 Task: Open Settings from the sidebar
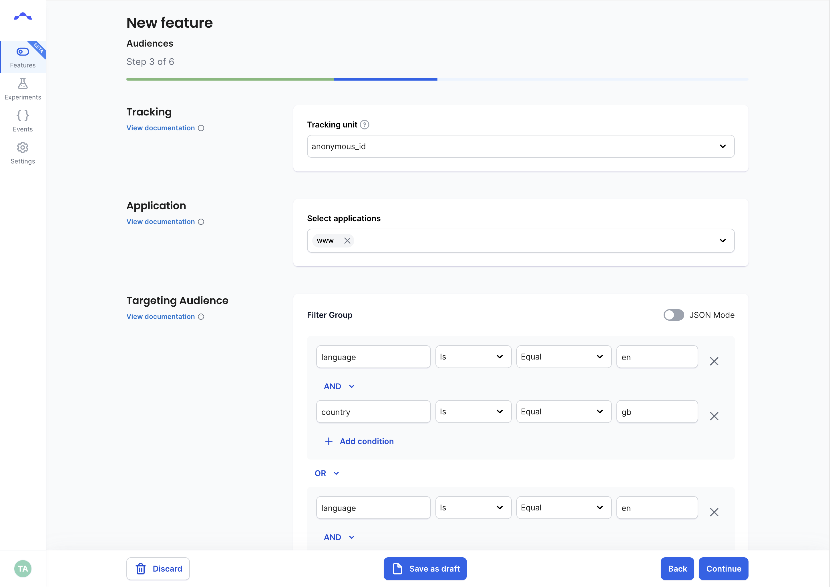[23, 153]
